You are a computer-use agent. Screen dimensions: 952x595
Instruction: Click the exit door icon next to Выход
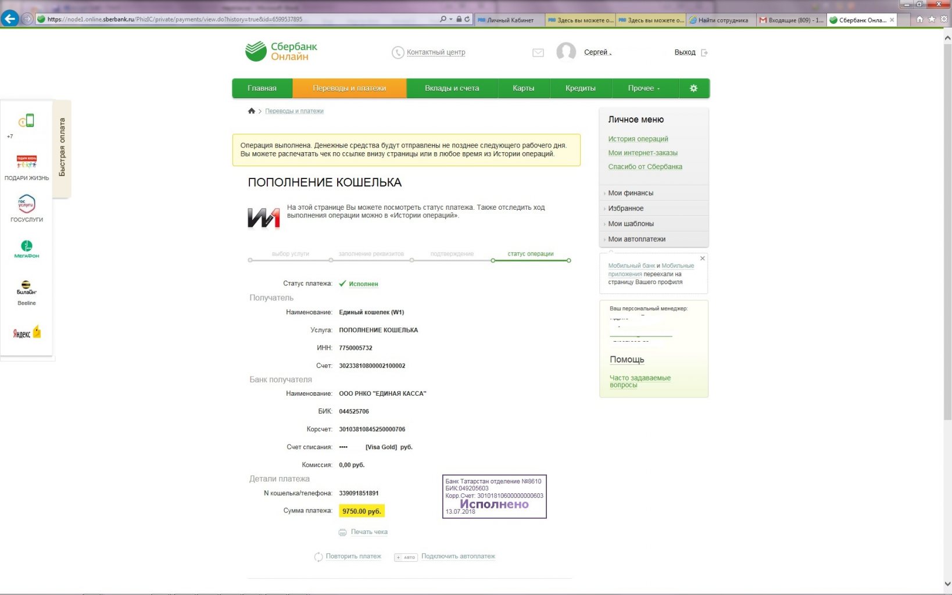click(704, 53)
